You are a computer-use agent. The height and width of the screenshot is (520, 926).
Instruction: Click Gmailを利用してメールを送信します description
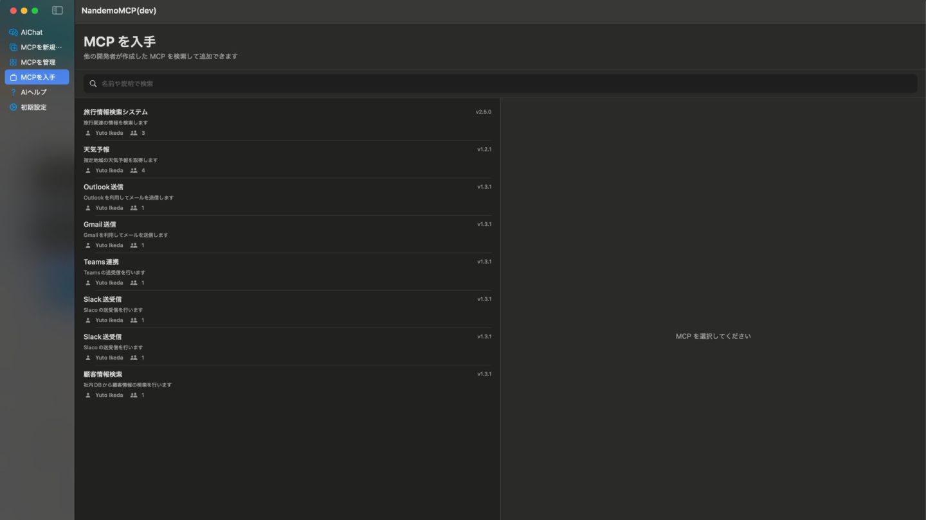pos(125,235)
